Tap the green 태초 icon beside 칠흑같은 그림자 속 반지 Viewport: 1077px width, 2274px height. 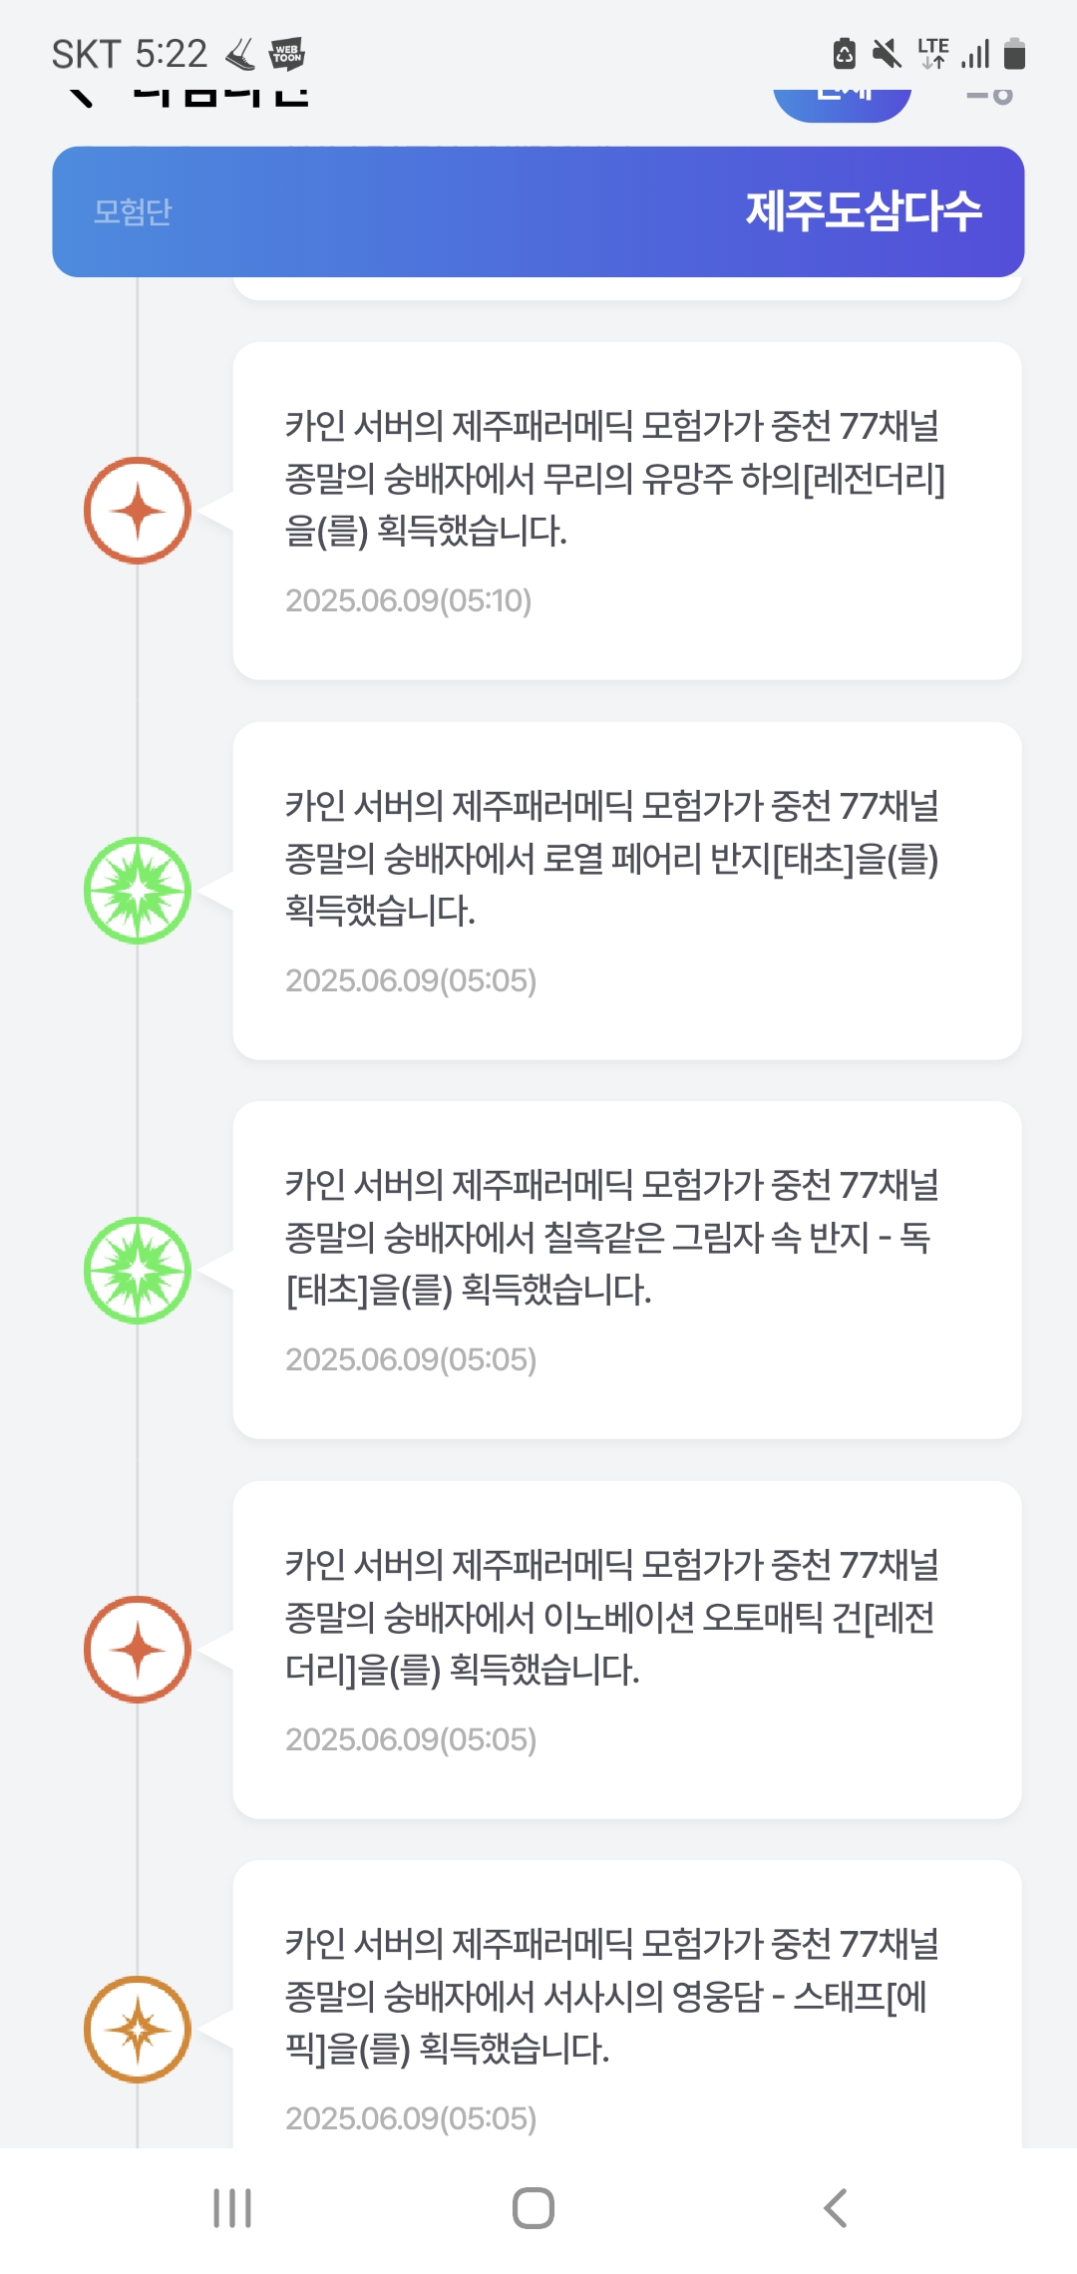[x=138, y=1271]
